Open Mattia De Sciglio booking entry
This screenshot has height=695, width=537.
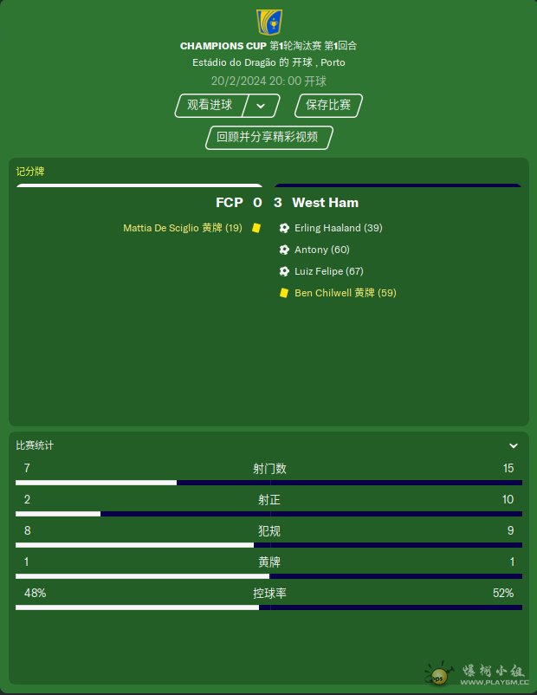[183, 228]
